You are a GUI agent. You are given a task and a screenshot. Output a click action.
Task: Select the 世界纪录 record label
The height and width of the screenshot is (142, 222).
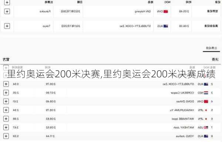coord(212,11)
